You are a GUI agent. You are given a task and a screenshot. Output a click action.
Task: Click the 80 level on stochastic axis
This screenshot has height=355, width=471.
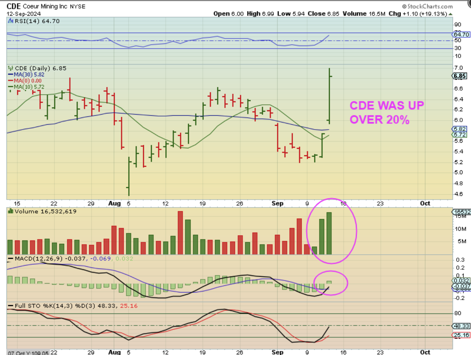click(x=458, y=314)
